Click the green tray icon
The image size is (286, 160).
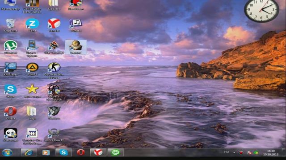[256, 153]
